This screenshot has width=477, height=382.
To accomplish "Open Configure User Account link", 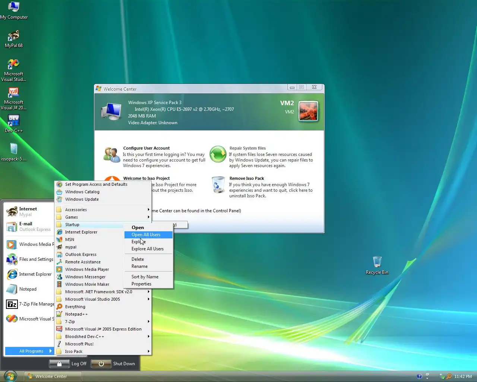I will coord(146,148).
